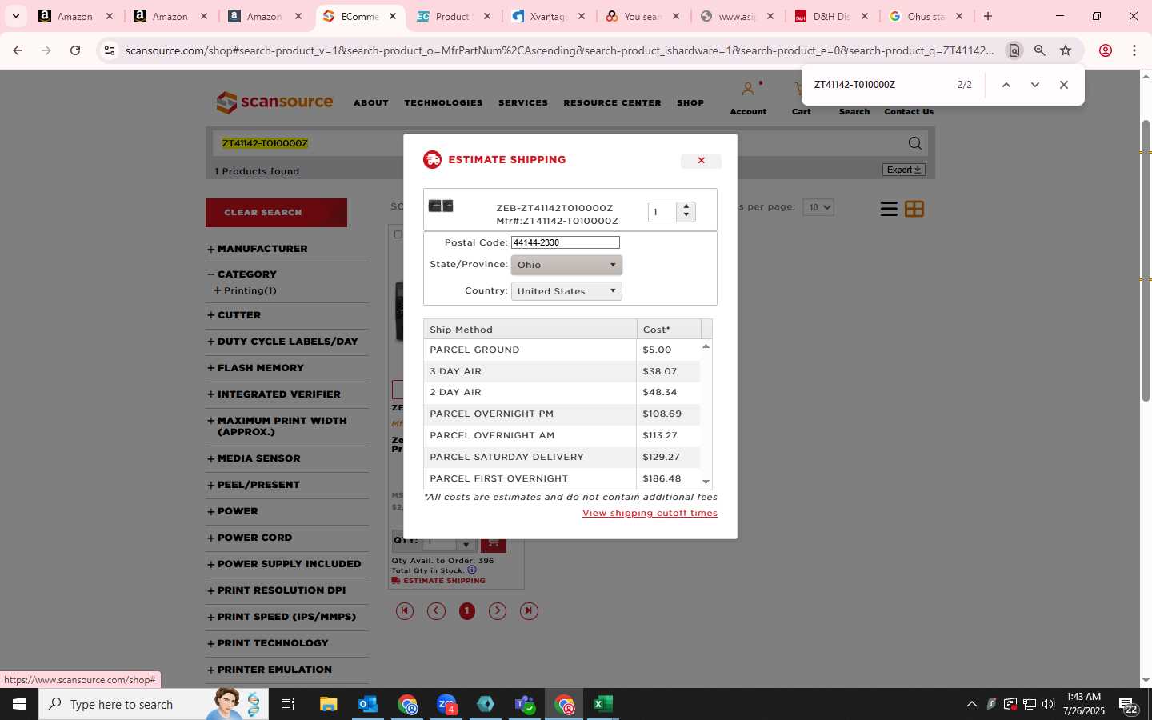The height and width of the screenshot is (720, 1152).
Task: Go to previous find-in-page match
Action: 1006,85
